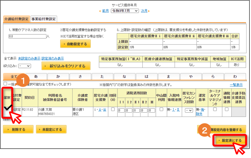
Task: Open the 未設定のみ表示 link
Action: pos(29,58)
